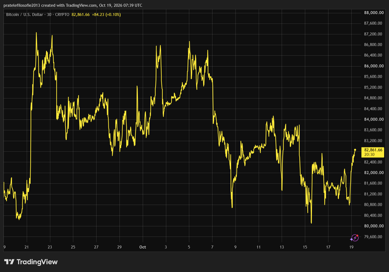Click the 84,000.00 price axis label
This screenshot has width=389, height=272.
[374, 119]
